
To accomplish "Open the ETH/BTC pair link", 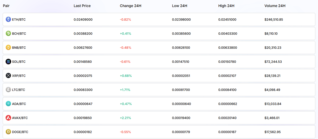I will point(19,19).
